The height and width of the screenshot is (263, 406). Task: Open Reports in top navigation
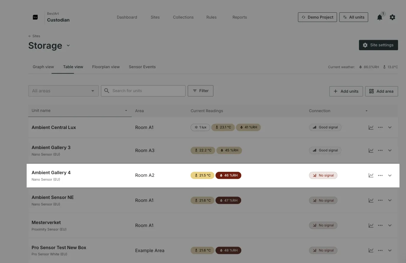(x=240, y=17)
